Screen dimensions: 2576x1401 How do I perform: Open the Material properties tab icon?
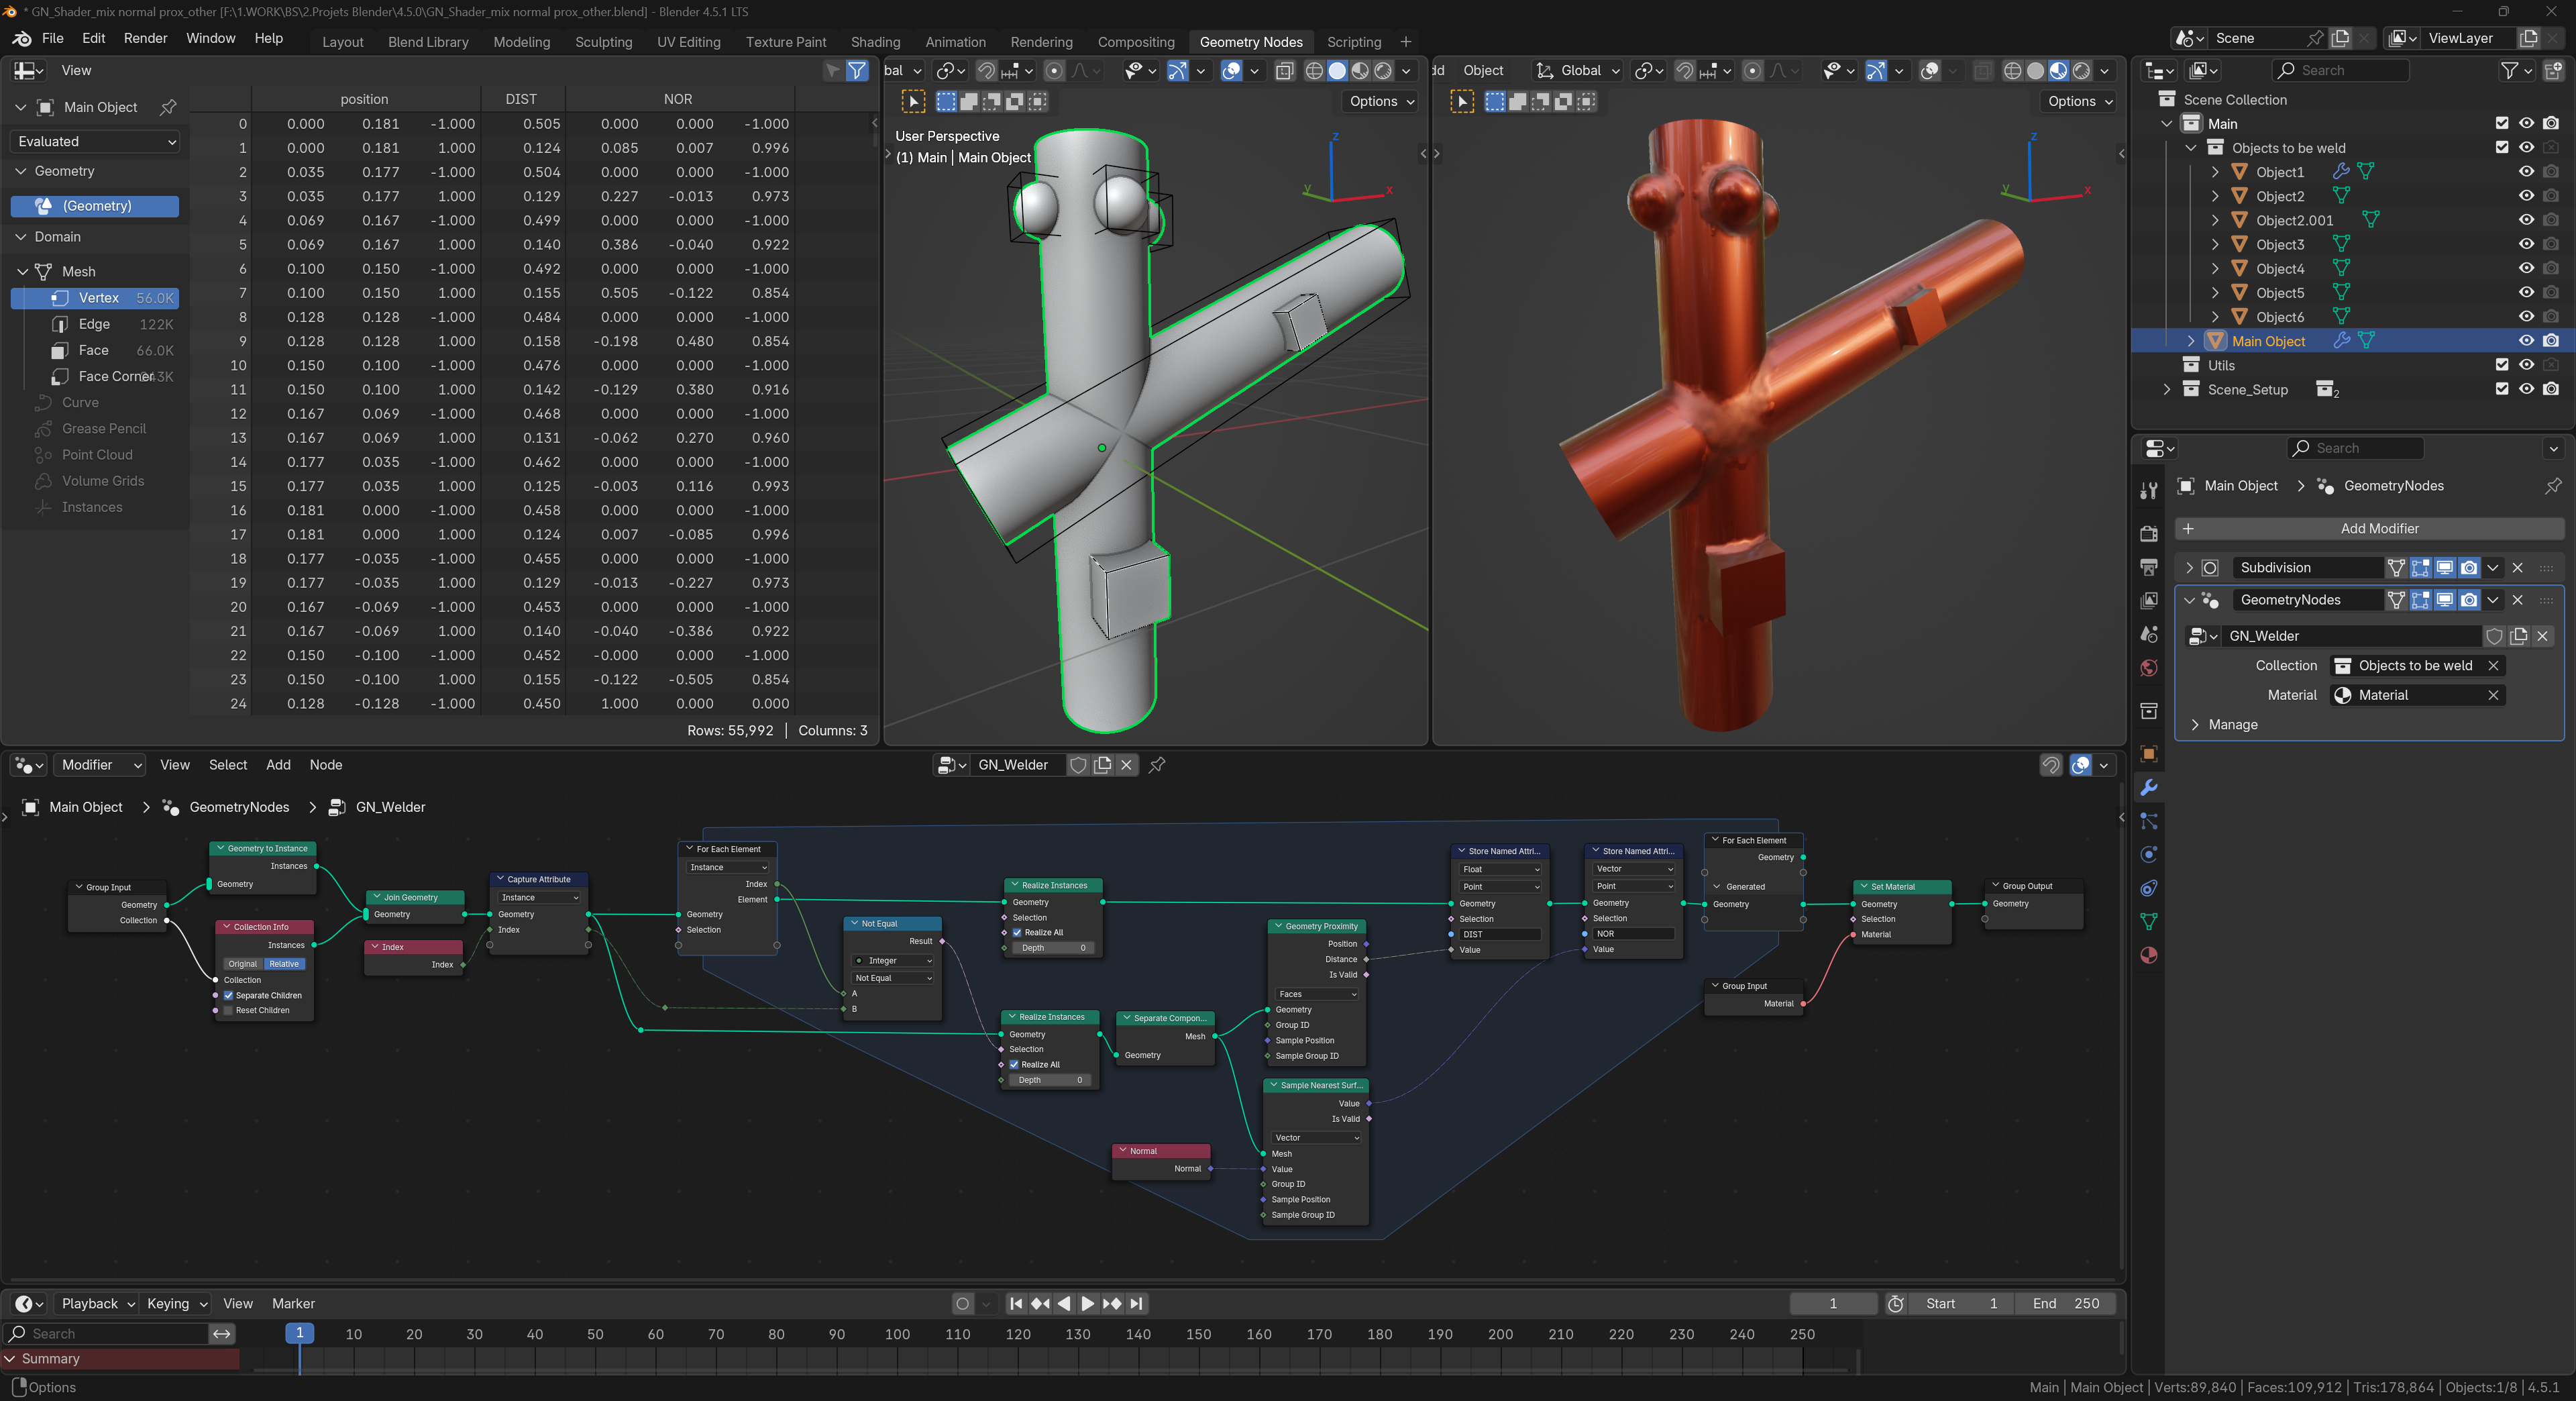point(2148,955)
